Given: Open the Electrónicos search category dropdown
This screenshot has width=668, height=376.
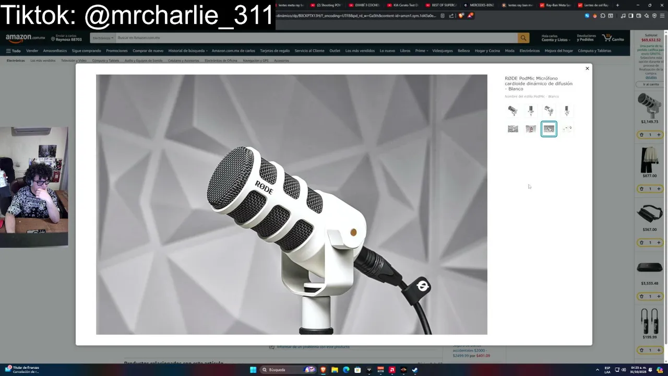Looking at the screenshot, I should coord(103,38).
